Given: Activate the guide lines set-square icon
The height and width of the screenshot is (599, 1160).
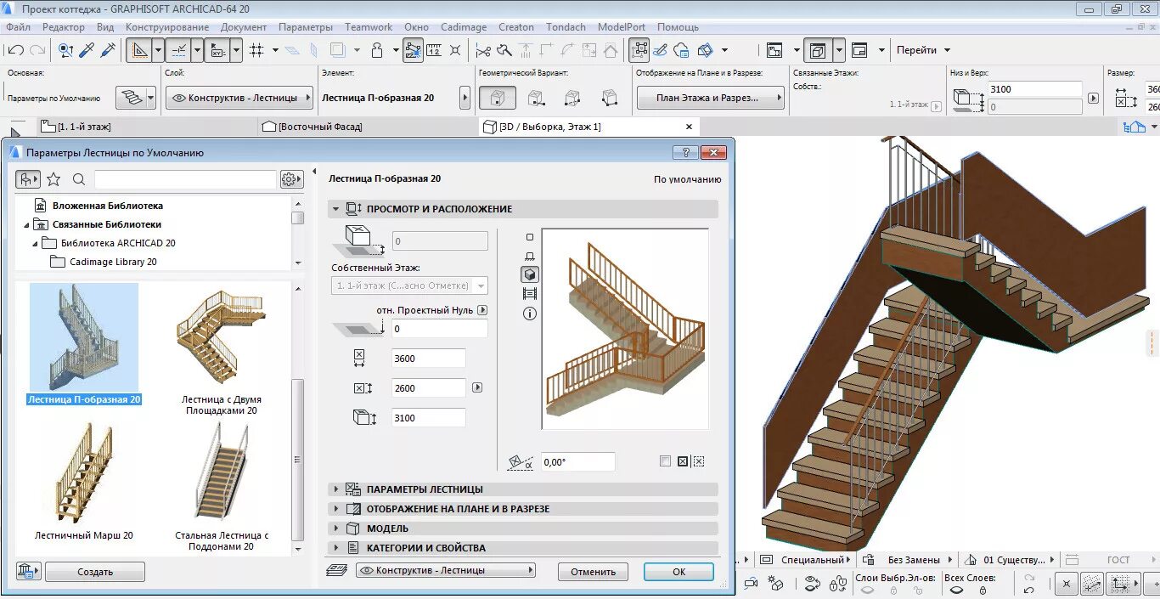Looking at the screenshot, I should (x=138, y=50).
